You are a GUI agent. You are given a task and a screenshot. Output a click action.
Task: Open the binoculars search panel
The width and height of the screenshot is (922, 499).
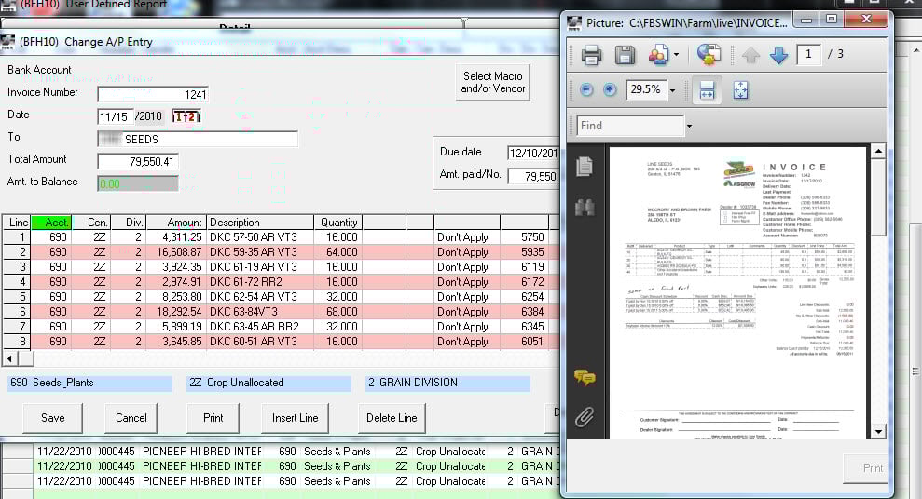tap(585, 208)
